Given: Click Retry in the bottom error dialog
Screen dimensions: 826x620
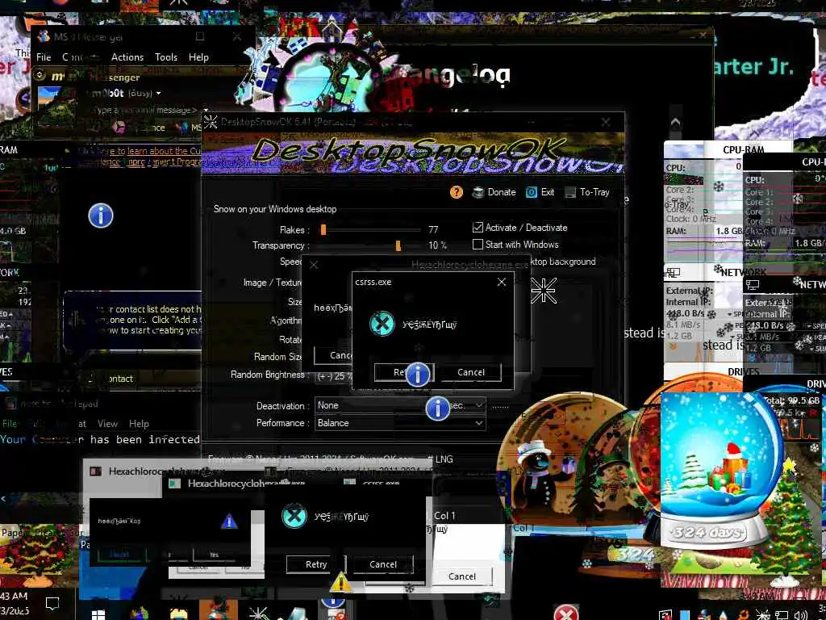Looking at the screenshot, I should (316, 564).
